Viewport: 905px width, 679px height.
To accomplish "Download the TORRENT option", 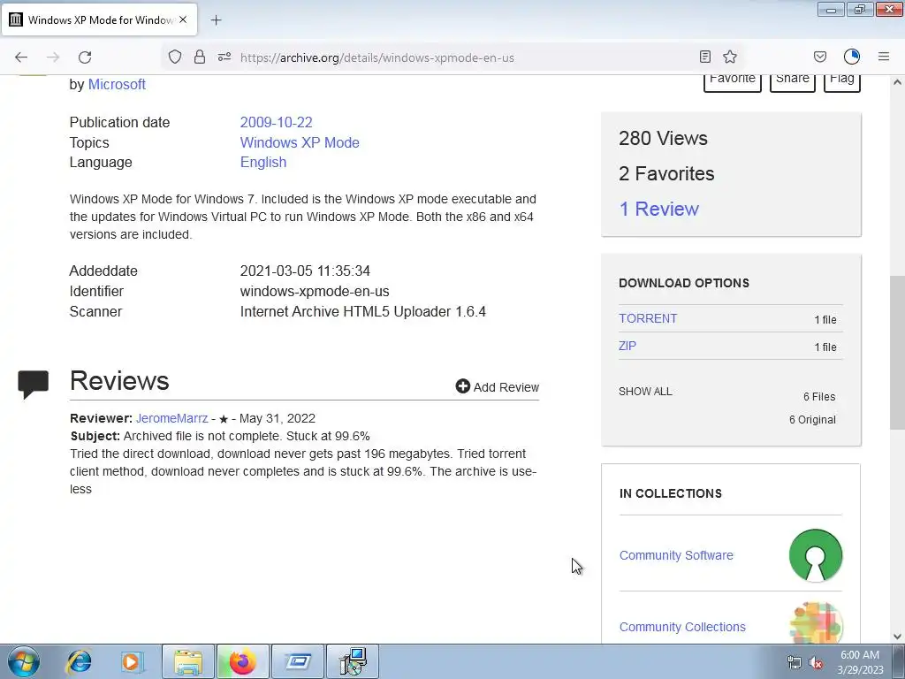I will click(x=648, y=318).
